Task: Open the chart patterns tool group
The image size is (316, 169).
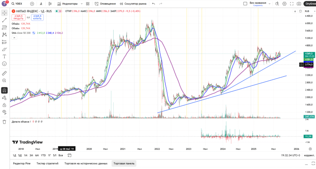Action: tap(4, 34)
